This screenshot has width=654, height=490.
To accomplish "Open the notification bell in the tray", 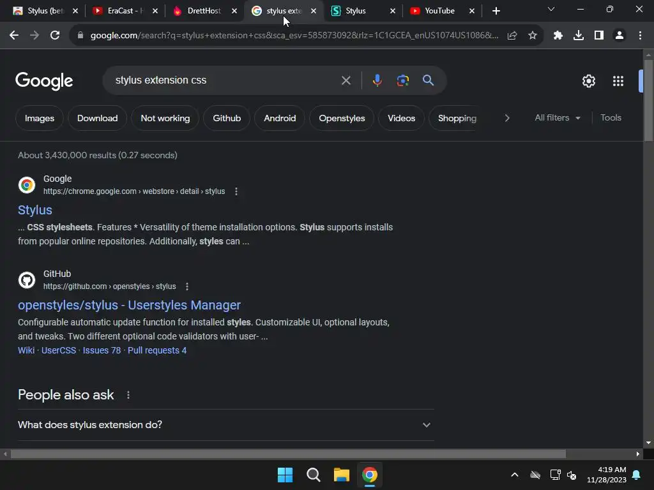I will [637, 475].
